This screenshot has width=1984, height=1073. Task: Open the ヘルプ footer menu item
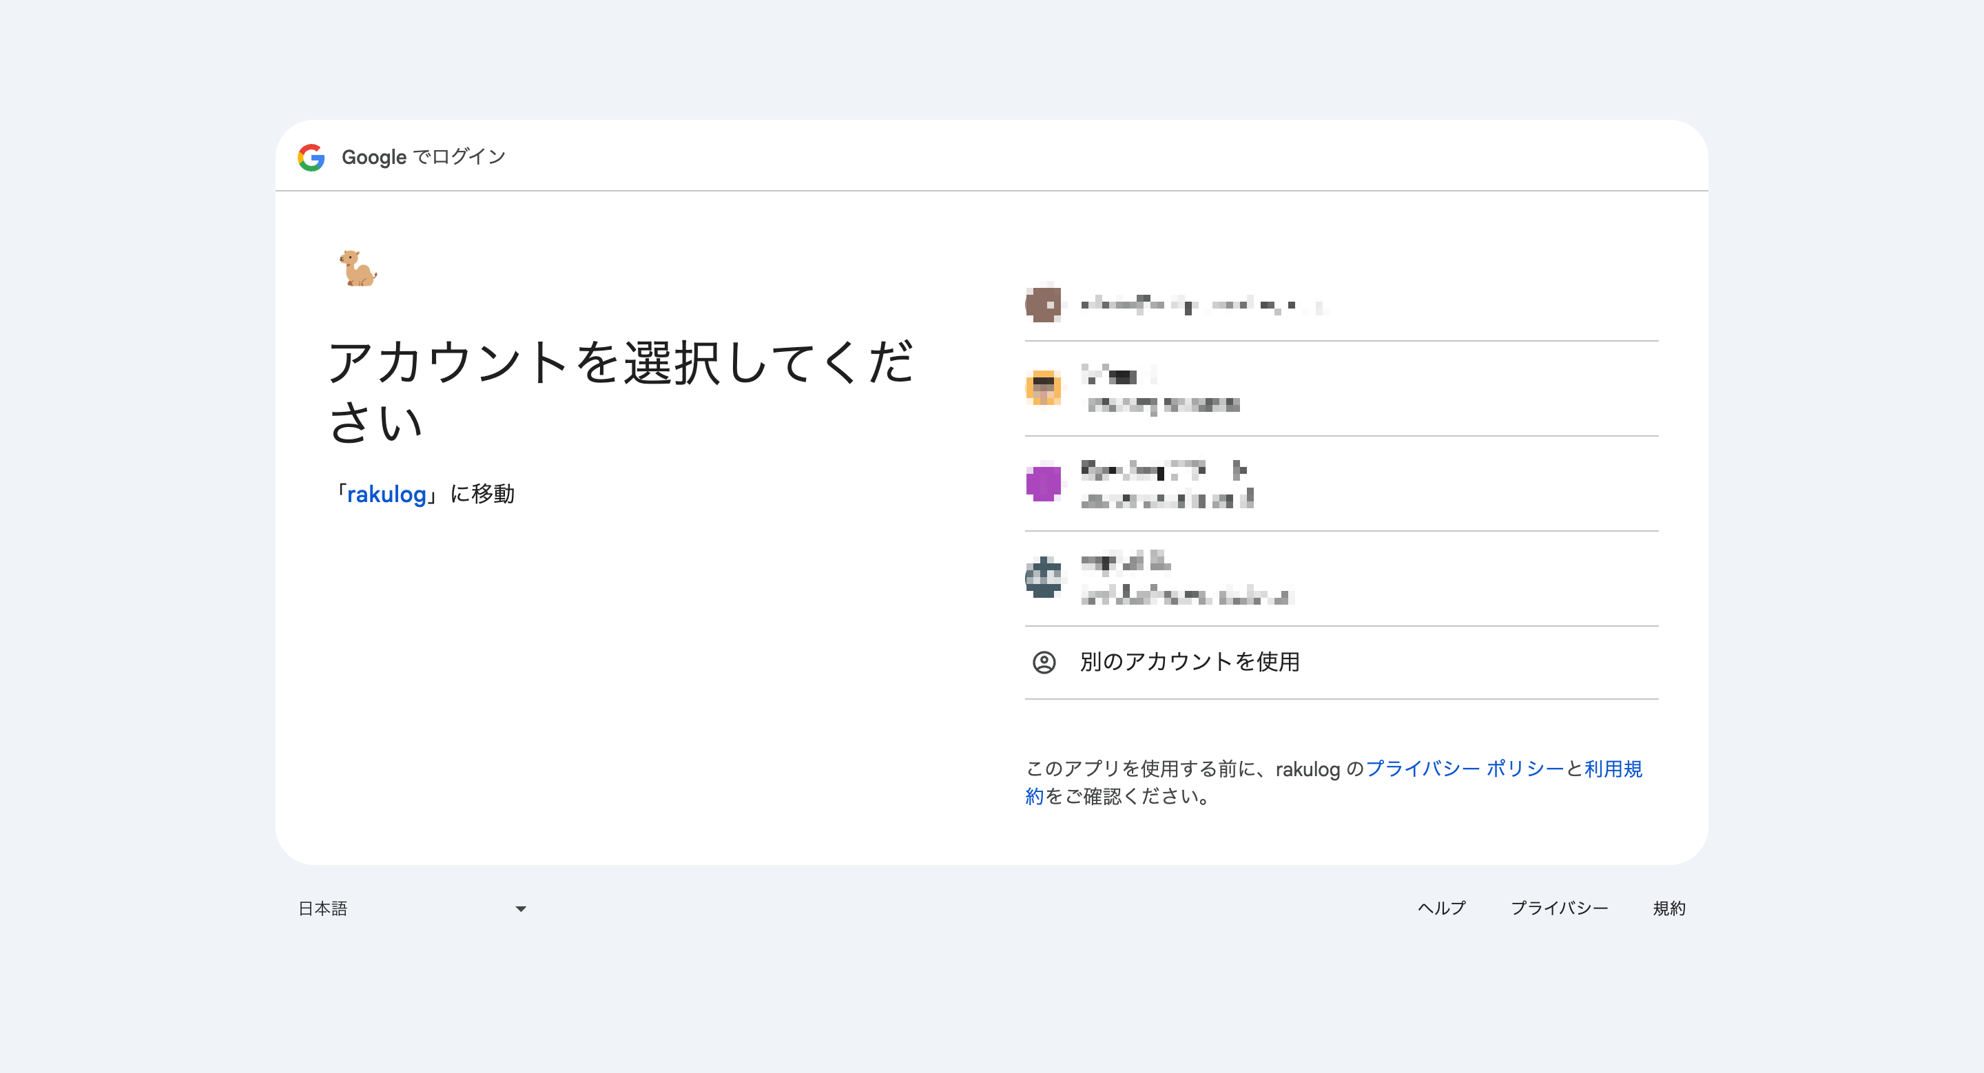point(1441,908)
